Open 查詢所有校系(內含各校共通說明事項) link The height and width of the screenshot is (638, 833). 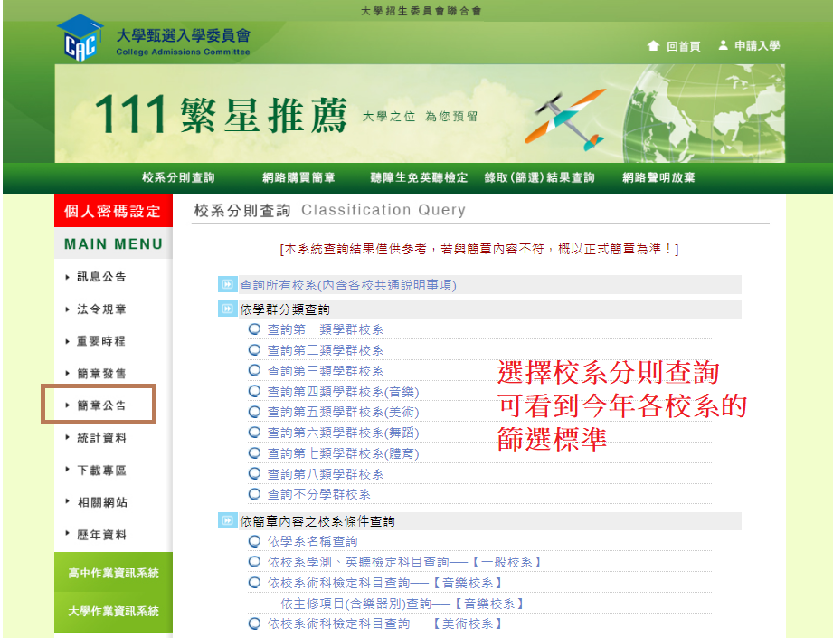[348, 285]
